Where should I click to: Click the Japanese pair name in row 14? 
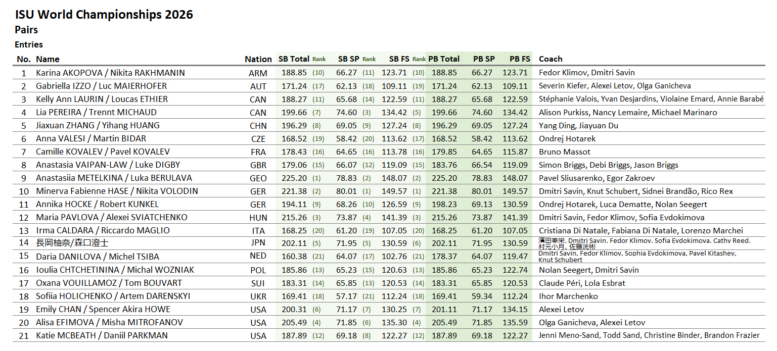click(x=72, y=243)
